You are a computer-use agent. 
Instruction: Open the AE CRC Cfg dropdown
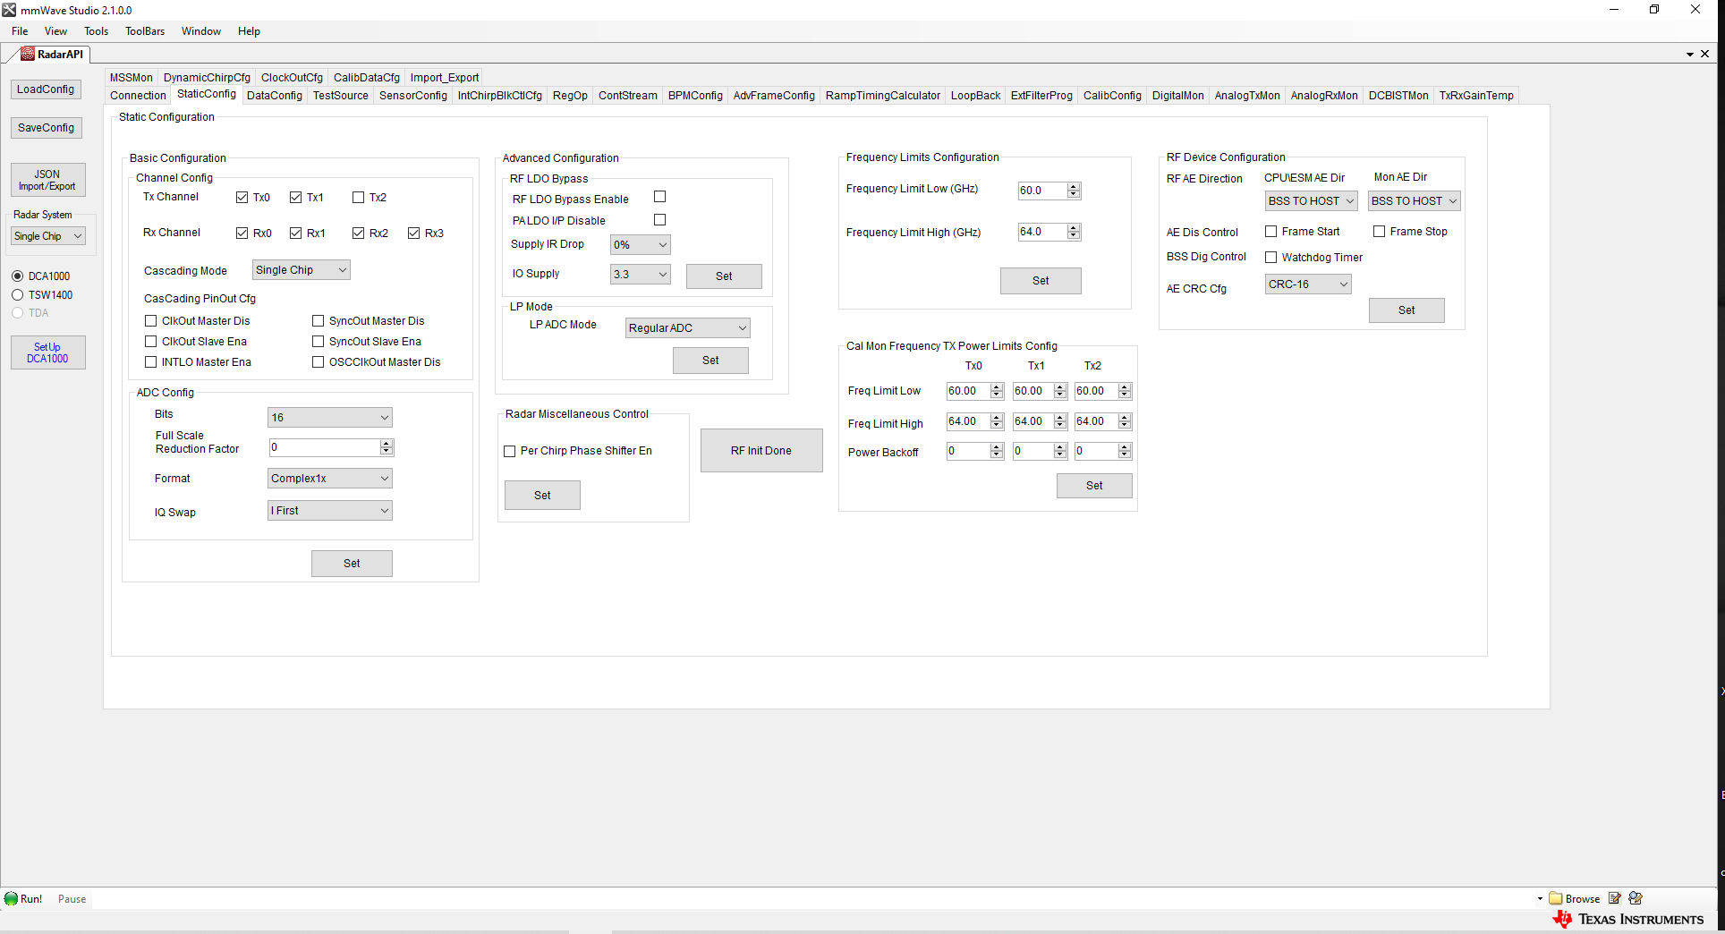(x=1308, y=284)
